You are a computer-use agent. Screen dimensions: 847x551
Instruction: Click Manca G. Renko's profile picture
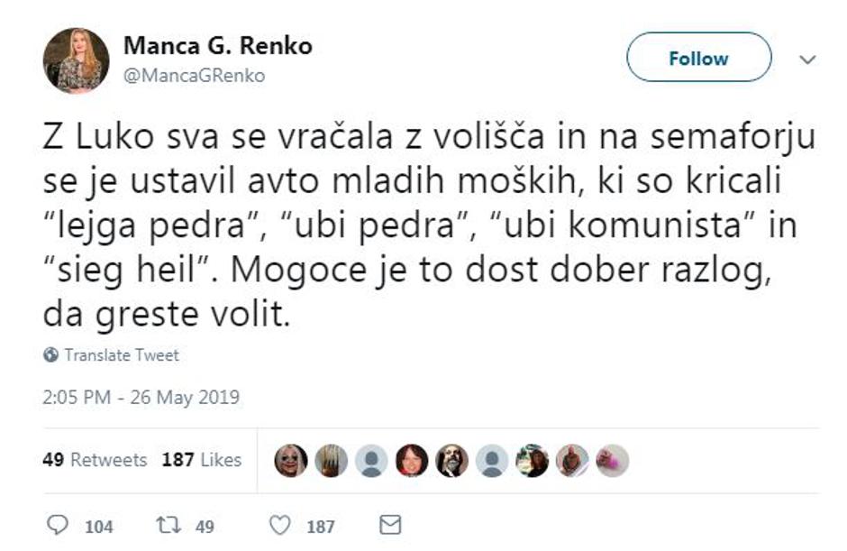point(74,56)
